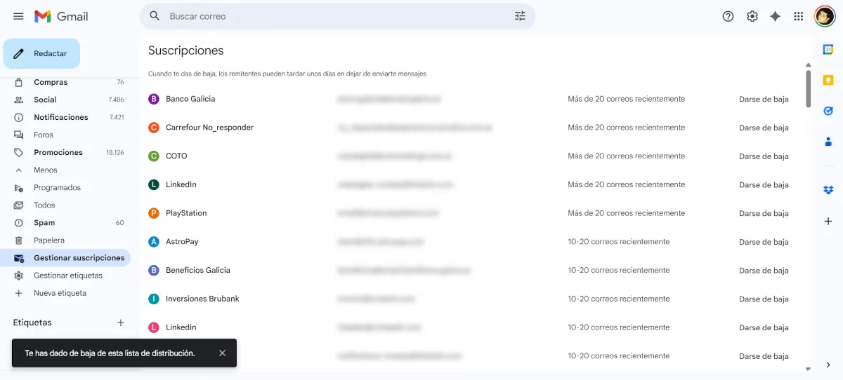Screen dimensions: 843x380
Task: Open Contacts in side panel
Action: pos(828,142)
